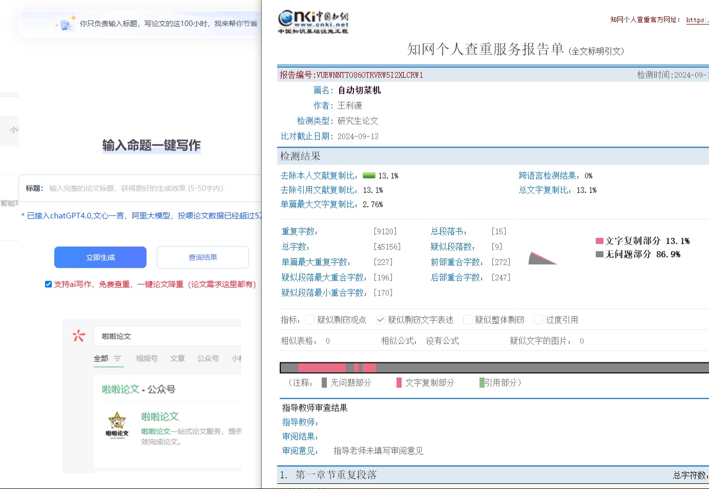The width and height of the screenshot is (709, 489).
Task: Click the 疑似段落最小重合字数 label
Action: pyautogui.click(x=324, y=293)
